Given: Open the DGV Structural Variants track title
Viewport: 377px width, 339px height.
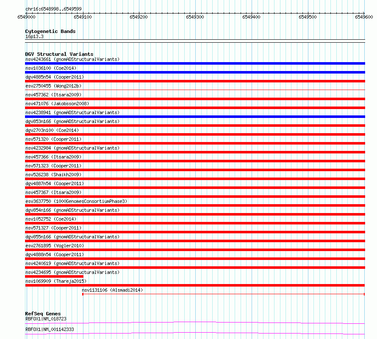Looking at the screenshot, I should pyautogui.click(x=59, y=54).
